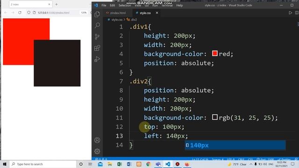Click the rgb(31, 25, 25) color swatch
The width and height of the screenshot is (299, 168).
pyautogui.click(x=215, y=117)
